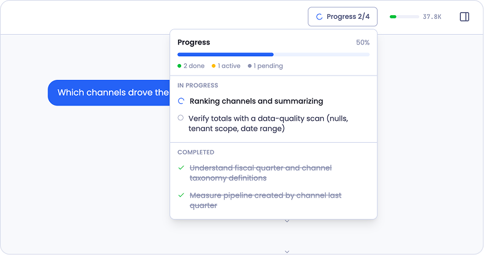Click the 37.8K token count
Viewport: 484px width, 255px height.
click(x=432, y=16)
